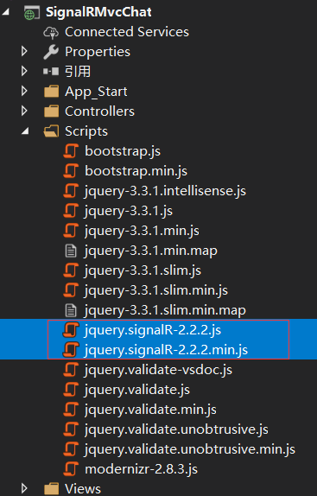Expand the Properties node
This screenshot has height=496, width=317.
(x=24, y=51)
